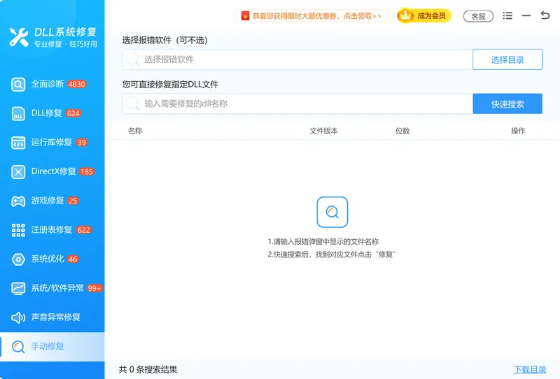Screen dimensions: 560x379
Task: Focus the 选择报错软件 input field
Action: pyautogui.click(x=297, y=59)
